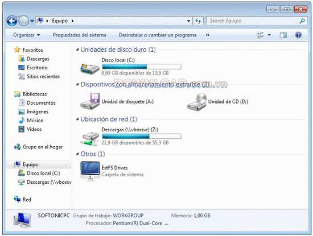Open Help with the question mark icon
Screen dimensions: 313x236
point(298,35)
